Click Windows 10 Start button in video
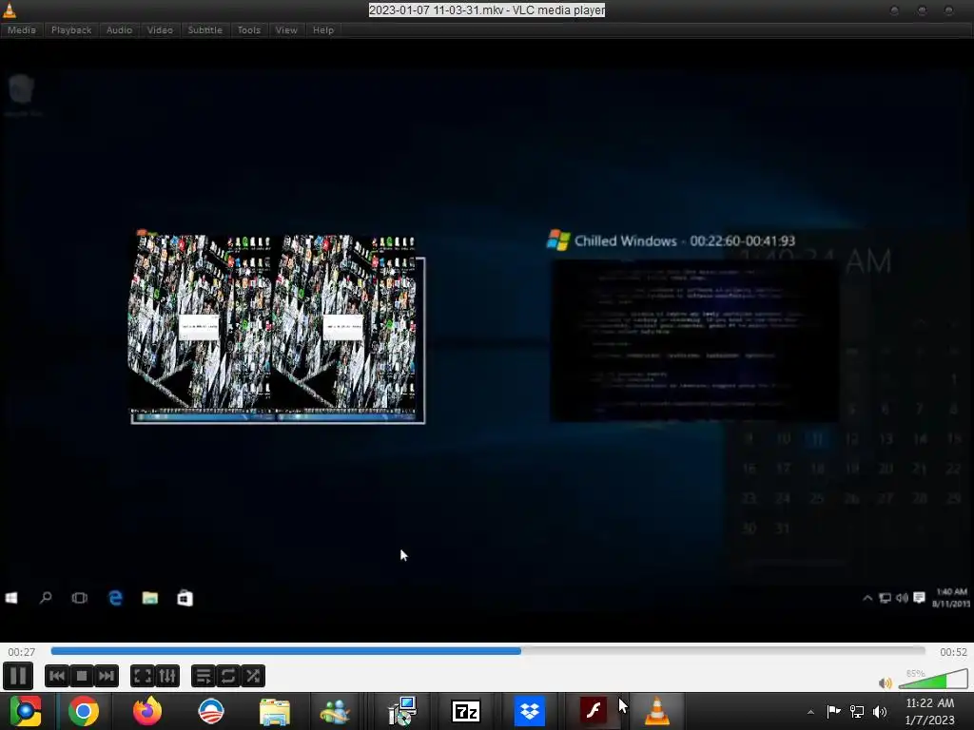This screenshot has height=730, width=974. click(11, 598)
